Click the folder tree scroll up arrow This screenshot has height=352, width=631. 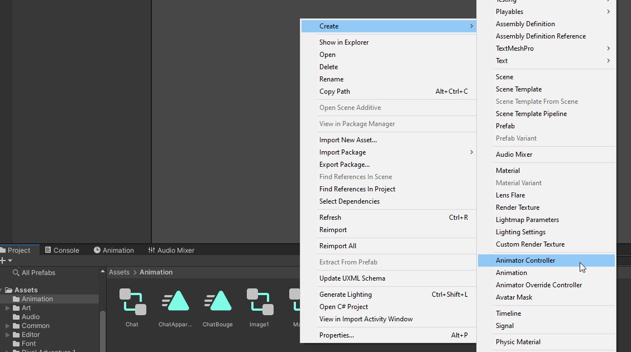pyautogui.click(x=102, y=272)
